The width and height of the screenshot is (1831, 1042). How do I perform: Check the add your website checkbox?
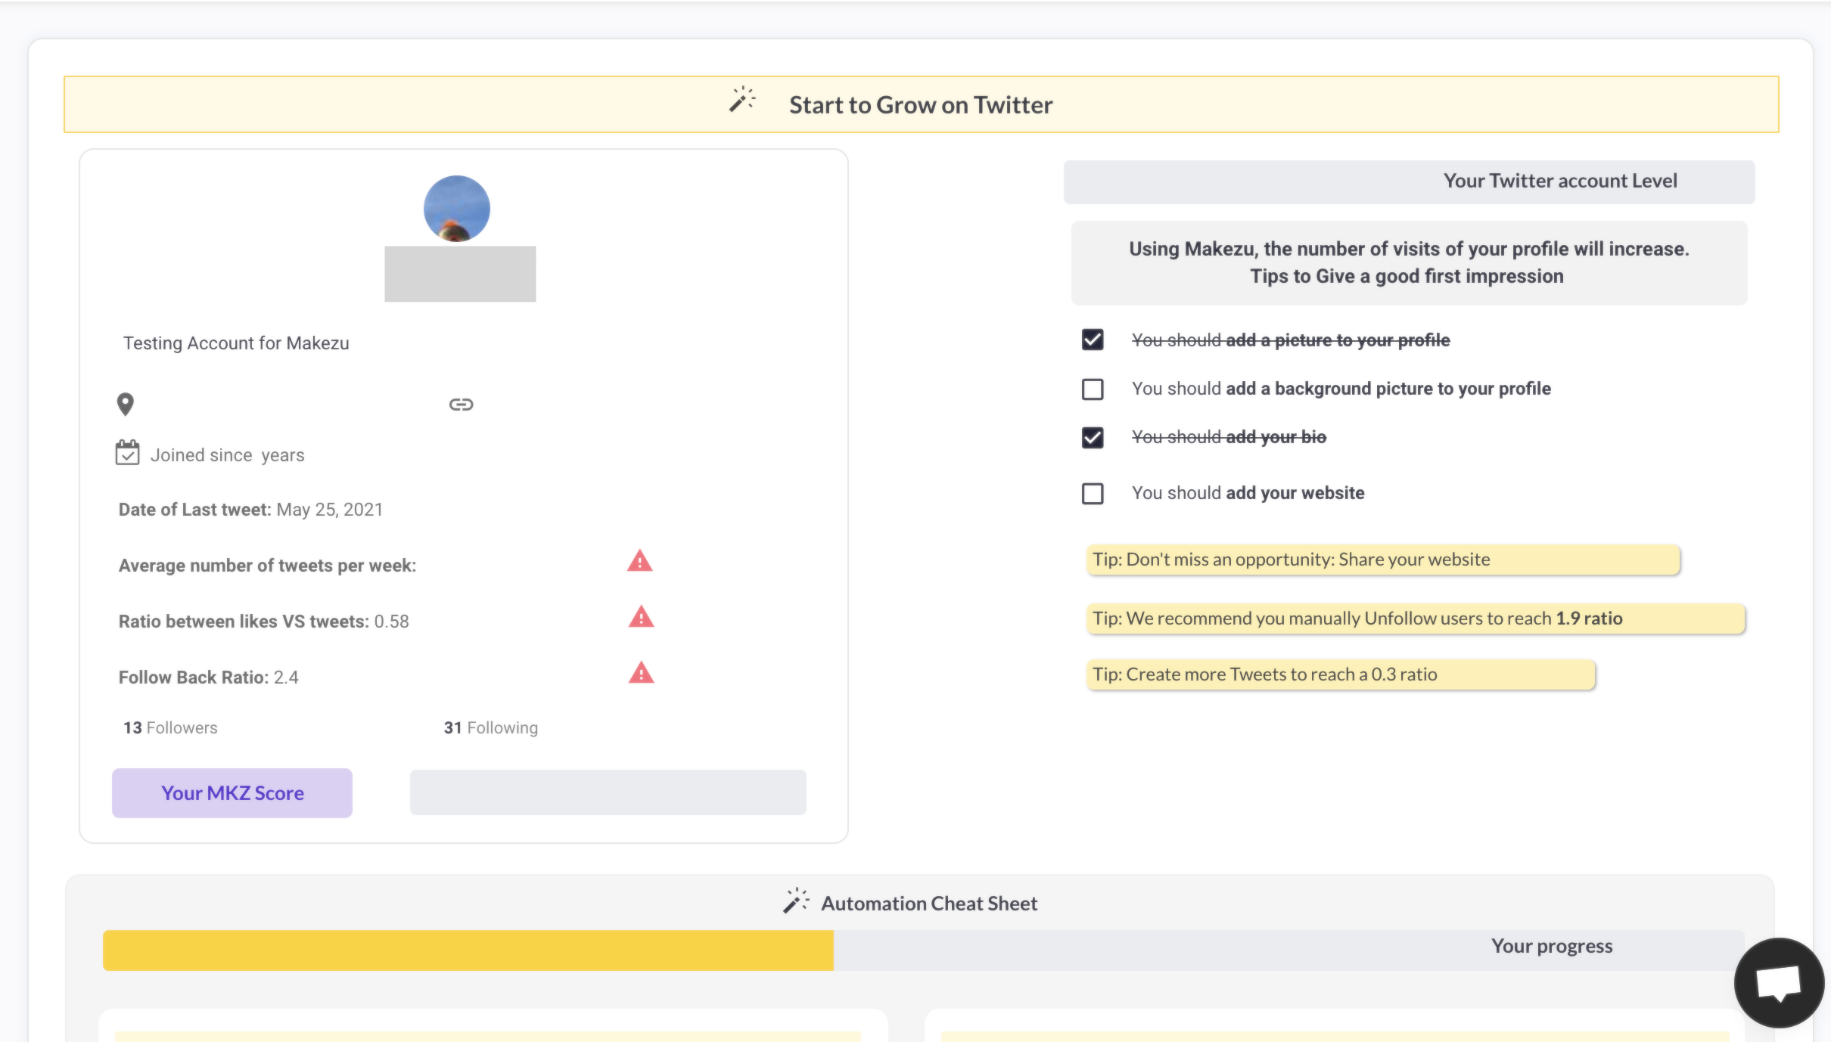coord(1093,494)
